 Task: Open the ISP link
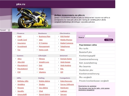point(62,72)
